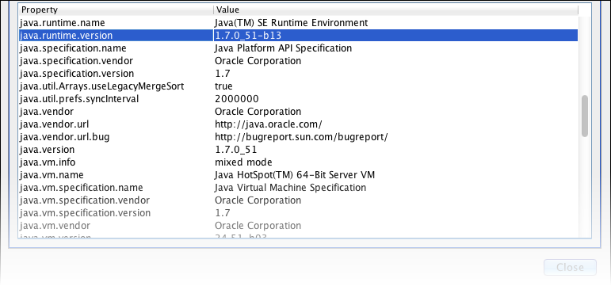Select the java.vendor.url property row

point(298,124)
